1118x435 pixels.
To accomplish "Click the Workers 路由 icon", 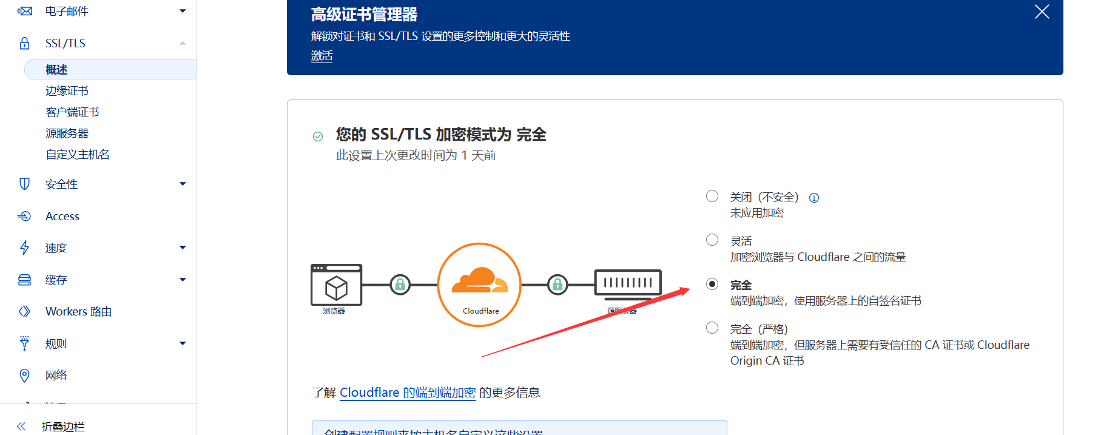I will (x=24, y=311).
